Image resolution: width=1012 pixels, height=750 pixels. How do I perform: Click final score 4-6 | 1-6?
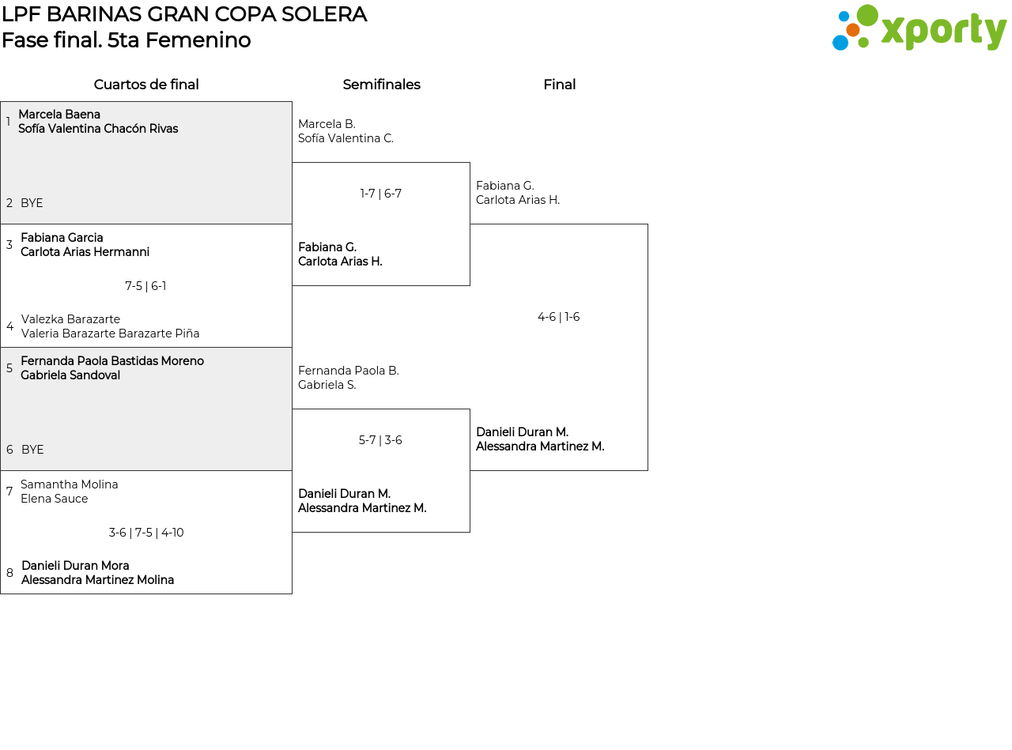559,317
